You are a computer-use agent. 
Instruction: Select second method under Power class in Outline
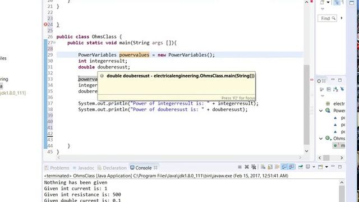click(x=339, y=125)
